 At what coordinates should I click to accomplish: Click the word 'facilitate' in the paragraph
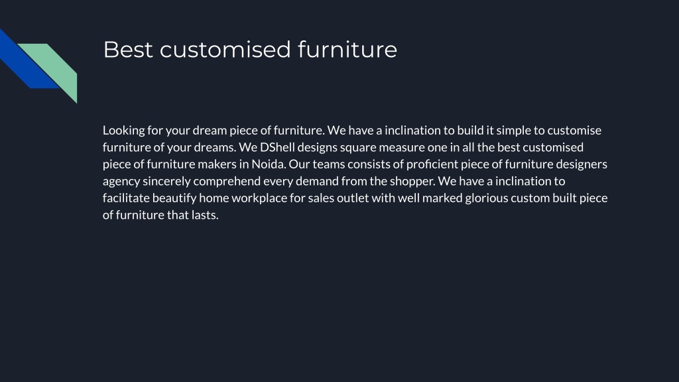click(x=126, y=198)
